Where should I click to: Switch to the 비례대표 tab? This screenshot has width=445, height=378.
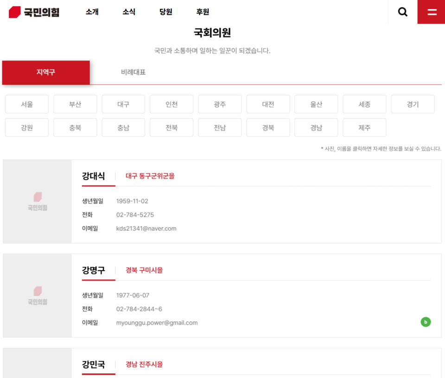click(x=133, y=73)
